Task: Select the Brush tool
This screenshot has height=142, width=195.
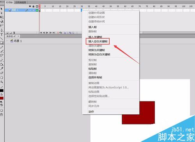Action: (x=2, y=51)
